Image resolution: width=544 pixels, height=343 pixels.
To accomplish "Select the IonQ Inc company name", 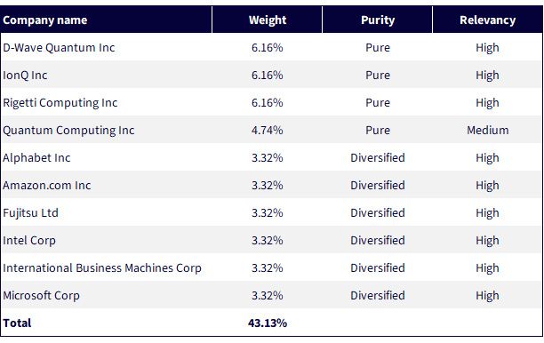I will (x=25, y=76).
